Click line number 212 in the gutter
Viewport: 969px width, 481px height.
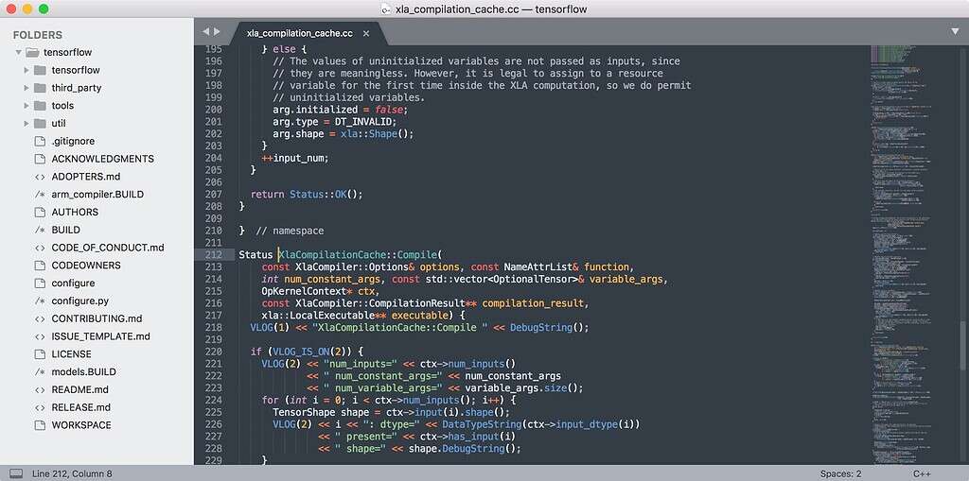point(213,254)
